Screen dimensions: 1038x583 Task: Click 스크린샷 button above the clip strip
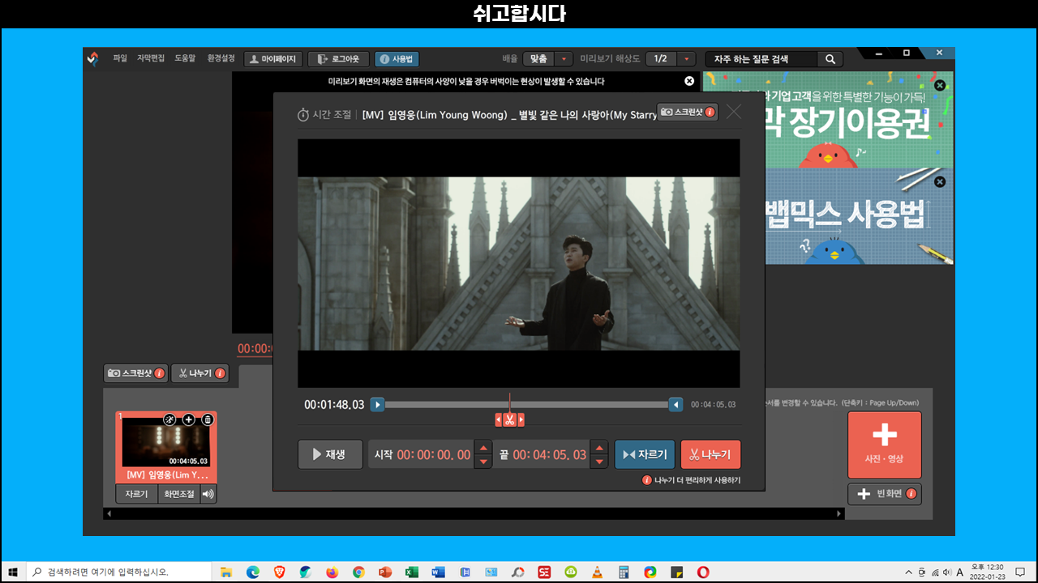click(135, 373)
